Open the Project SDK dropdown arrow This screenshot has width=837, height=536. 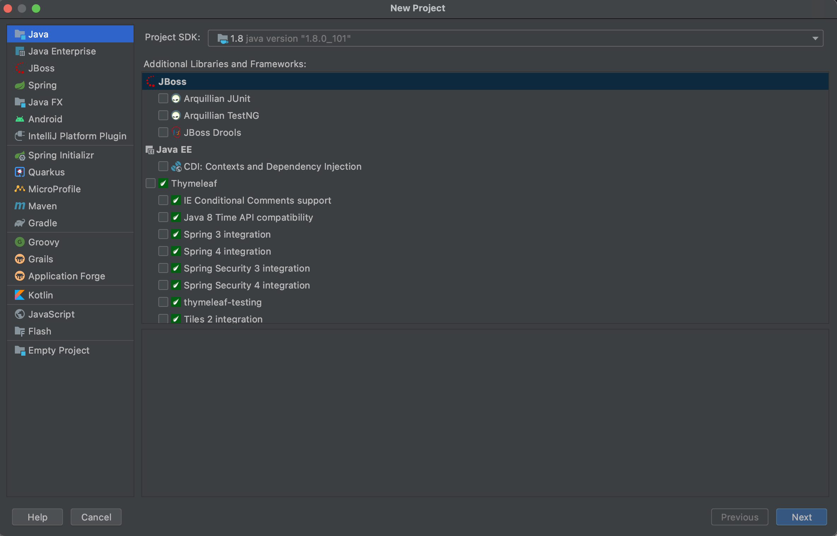click(815, 38)
